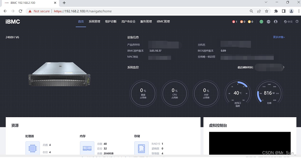Image resolution: width=301 pixels, height=158 pixels.
Task: Open the browser three-dot menu
Action: (x=299, y=11)
